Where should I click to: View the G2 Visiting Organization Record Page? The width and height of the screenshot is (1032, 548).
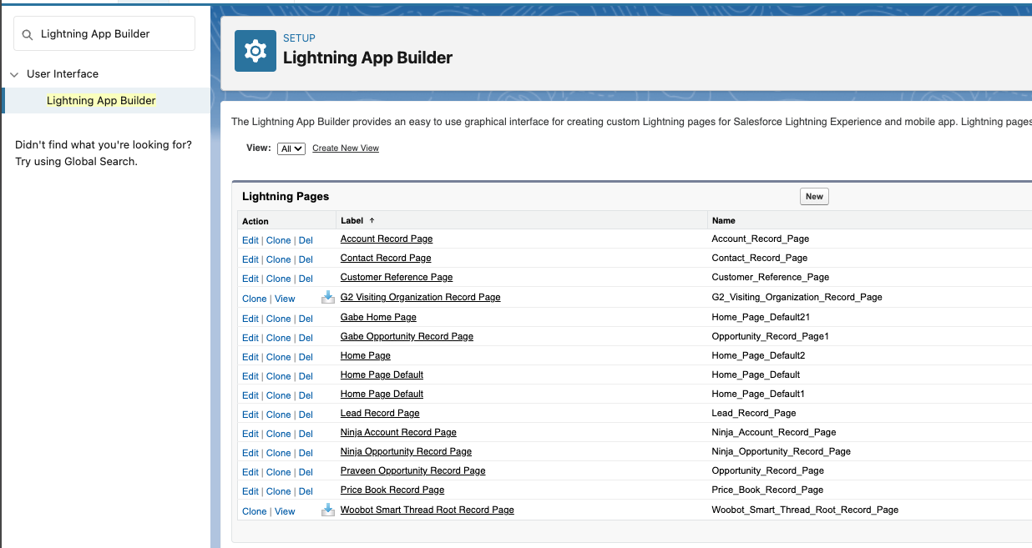pos(285,298)
